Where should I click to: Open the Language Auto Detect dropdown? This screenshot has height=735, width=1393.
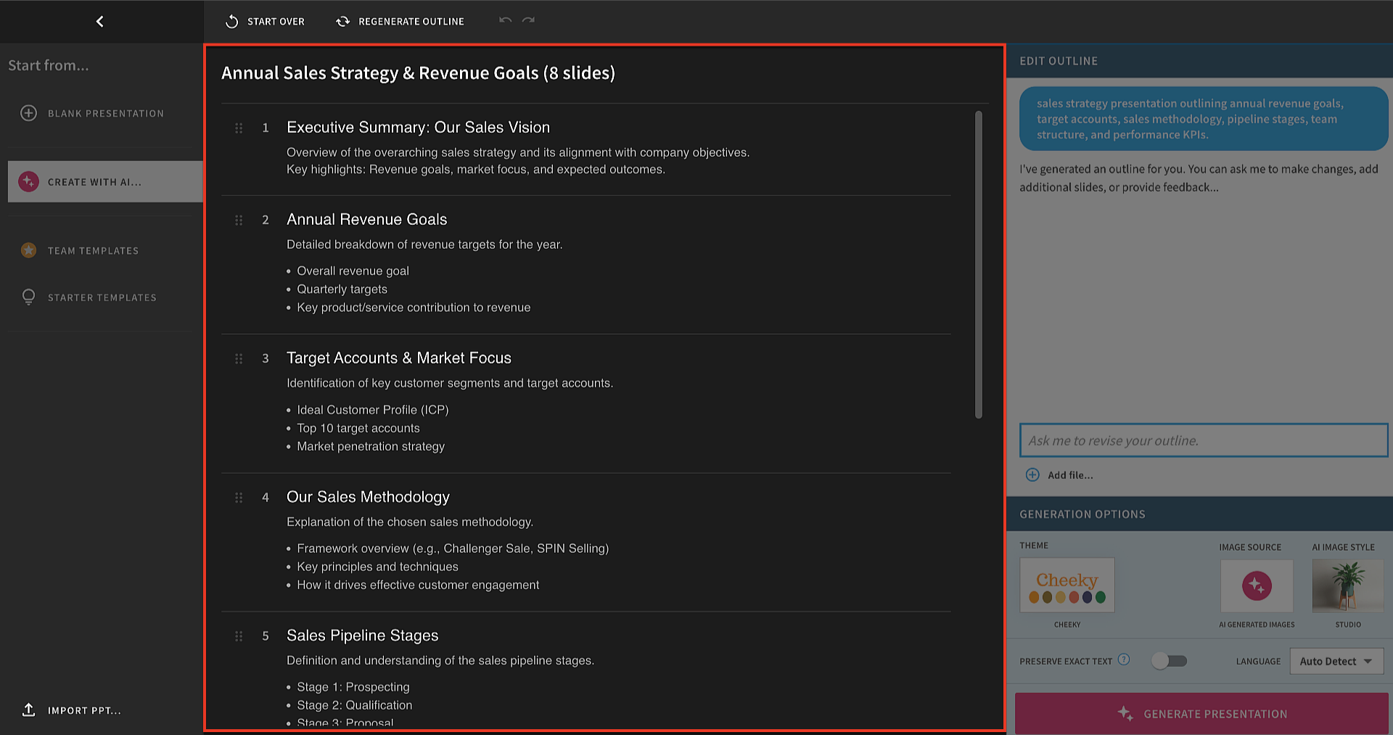(1336, 661)
